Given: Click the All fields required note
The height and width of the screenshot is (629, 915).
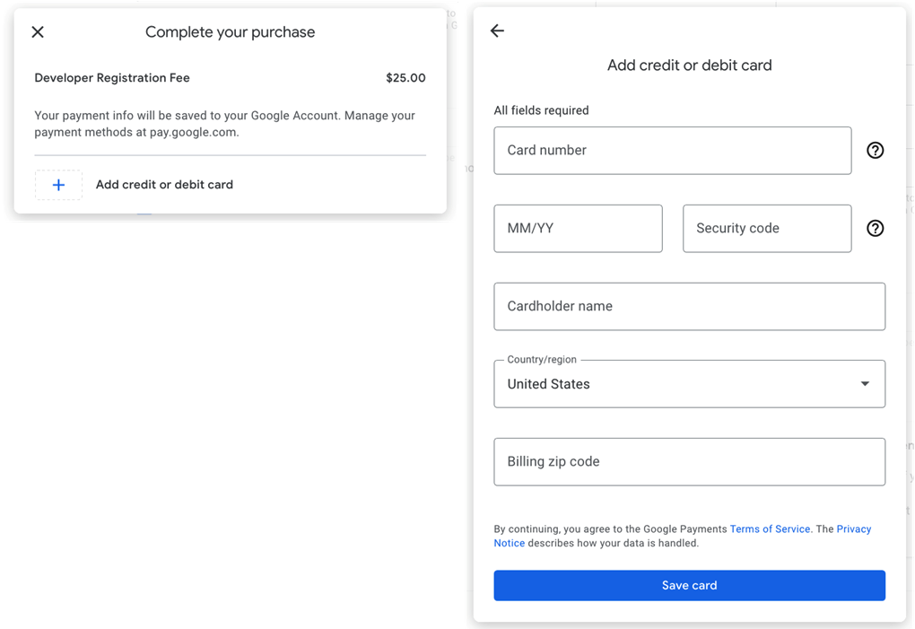Looking at the screenshot, I should [541, 110].
